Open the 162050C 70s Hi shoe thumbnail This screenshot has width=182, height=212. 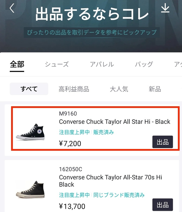(x=30, y=189)
